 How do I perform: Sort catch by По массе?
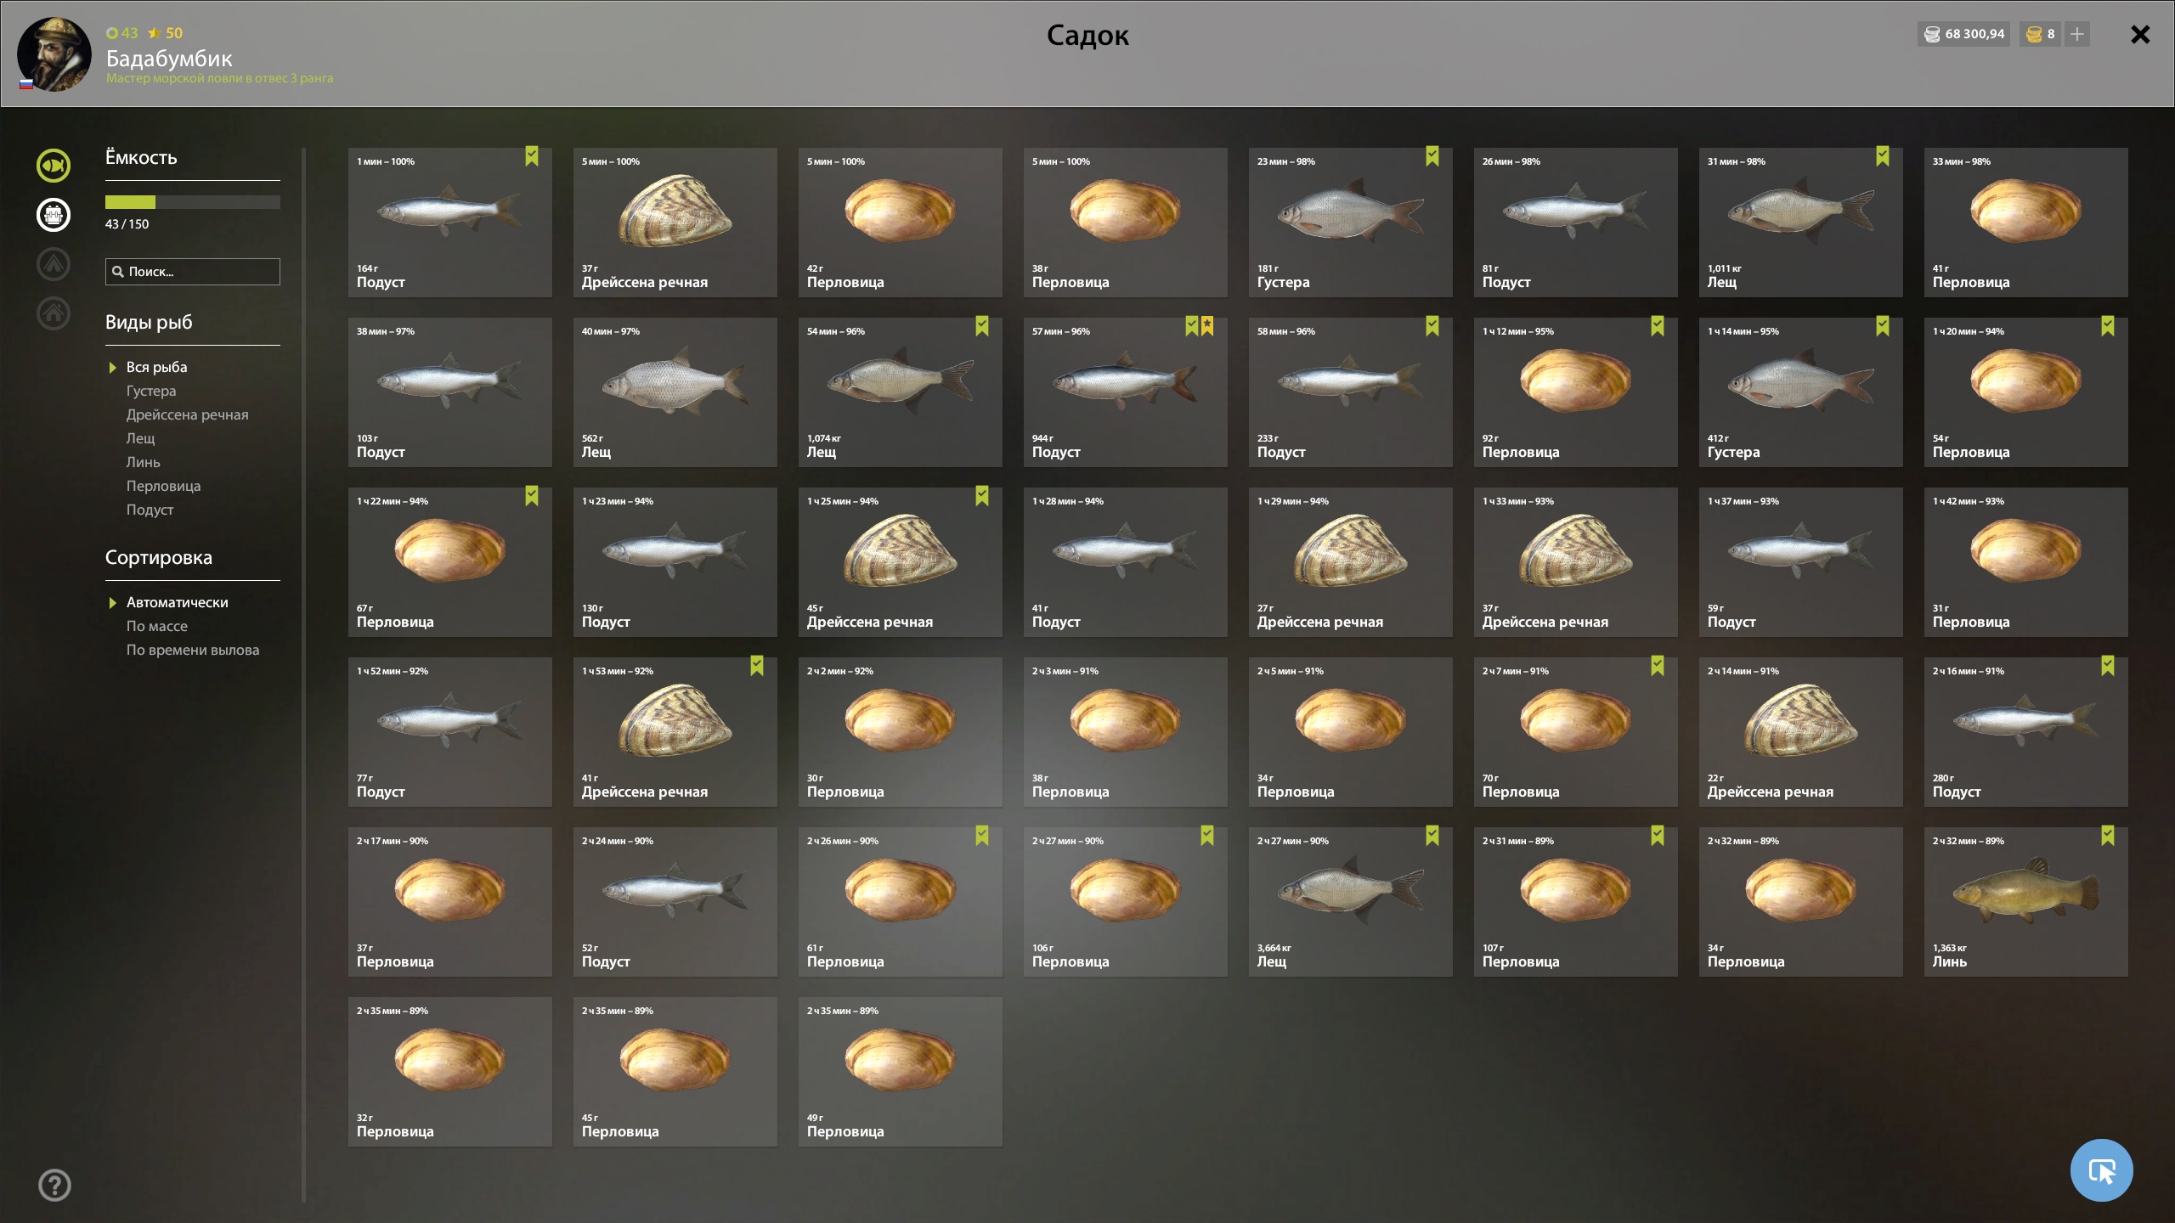[157, 626]
